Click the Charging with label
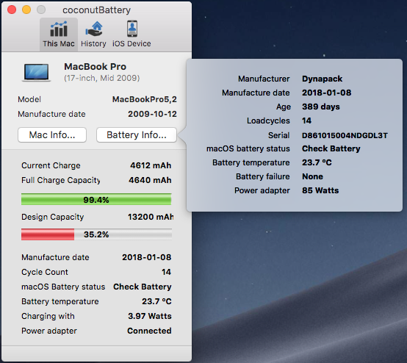The image size is (407, 363). [x=48, y=316]
